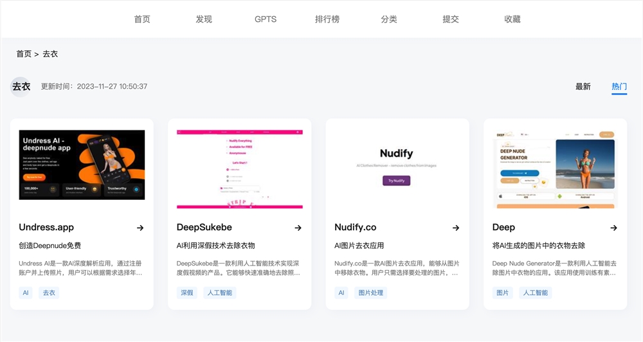Switch to the 最新 sort tab

click(583, 87)
